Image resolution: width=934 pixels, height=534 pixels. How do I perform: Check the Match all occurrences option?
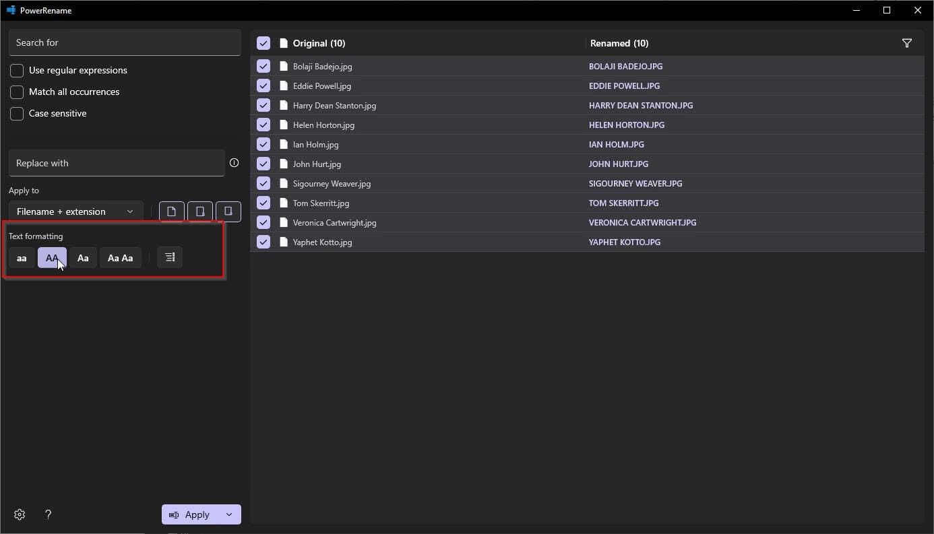[x=17, y=92]
